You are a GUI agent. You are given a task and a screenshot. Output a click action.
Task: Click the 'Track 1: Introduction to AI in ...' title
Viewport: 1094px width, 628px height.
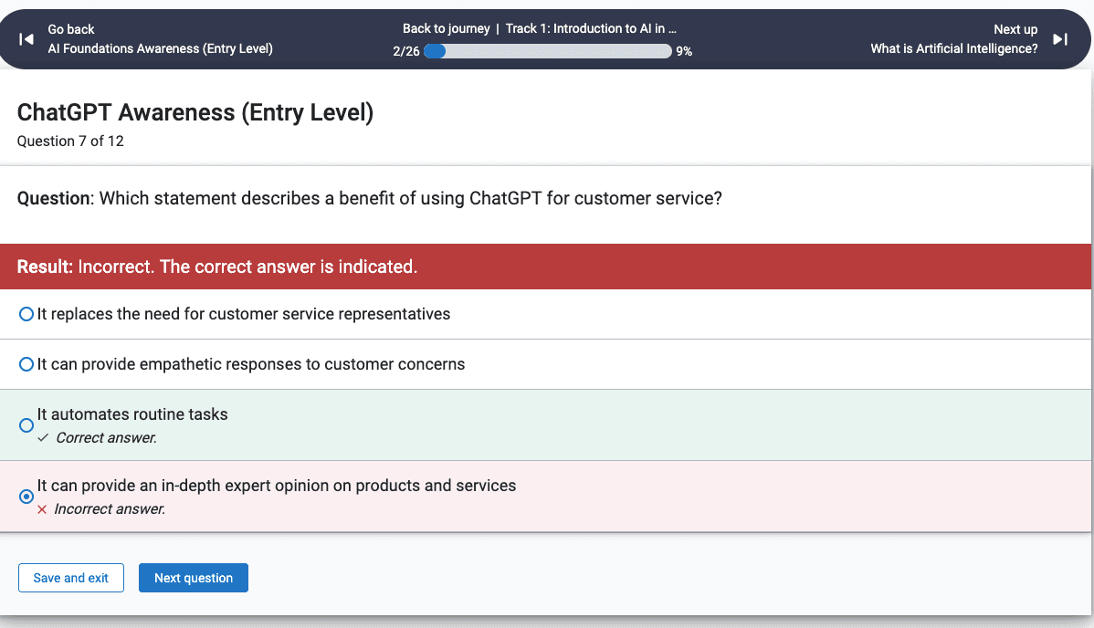coord(591,28)
